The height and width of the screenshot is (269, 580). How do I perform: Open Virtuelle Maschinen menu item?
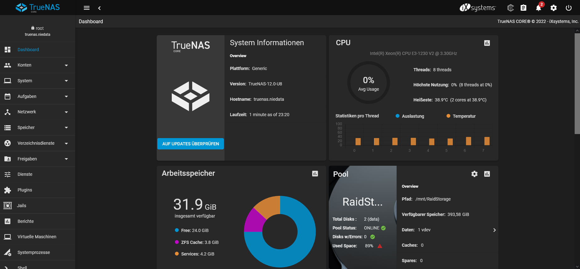(x=38, y=237)
